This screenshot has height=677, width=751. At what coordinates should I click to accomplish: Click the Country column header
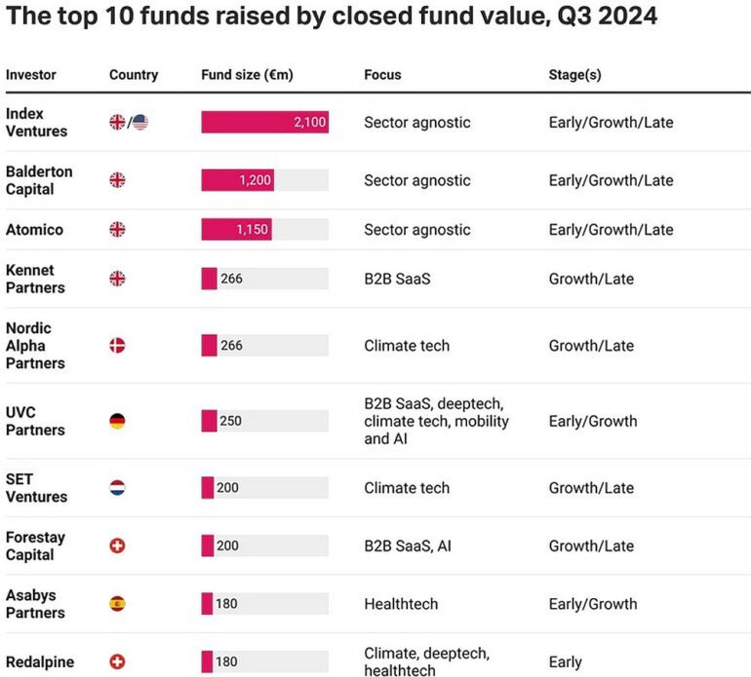click(134, 75)
